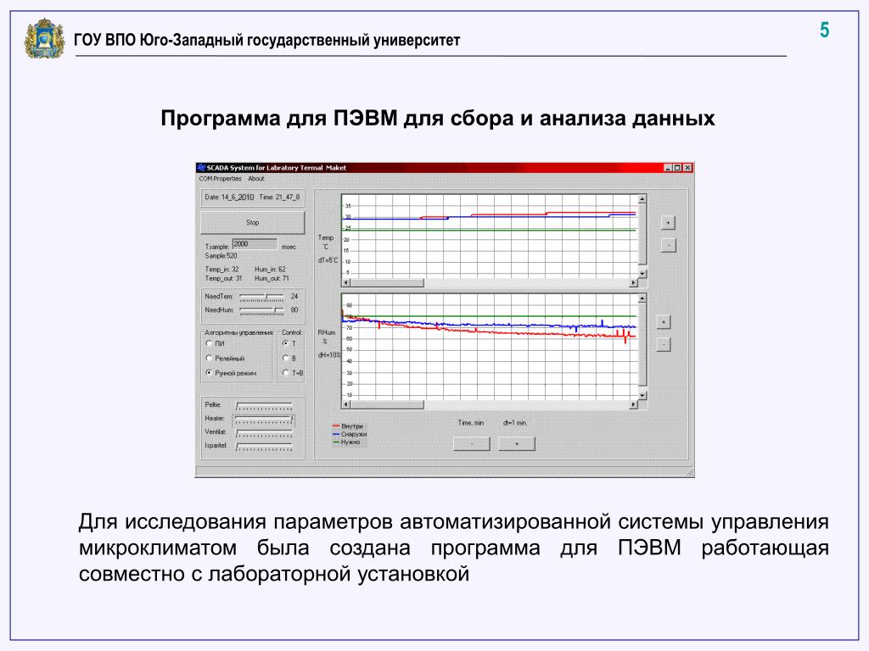Image resolution: width=869 pixels, height=651 pixels.
Task: Click the plus button beside temperature chart
Action: pos(669,223)
